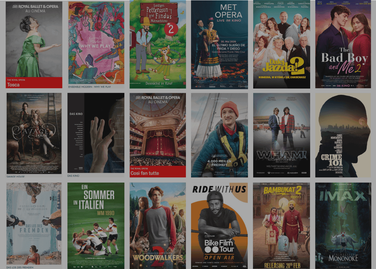376x269 pixels.
Task: Select the Cosi fan tutte poster
Action: [158, 135]
